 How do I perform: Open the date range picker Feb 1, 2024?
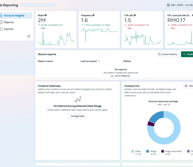[179, 5]
